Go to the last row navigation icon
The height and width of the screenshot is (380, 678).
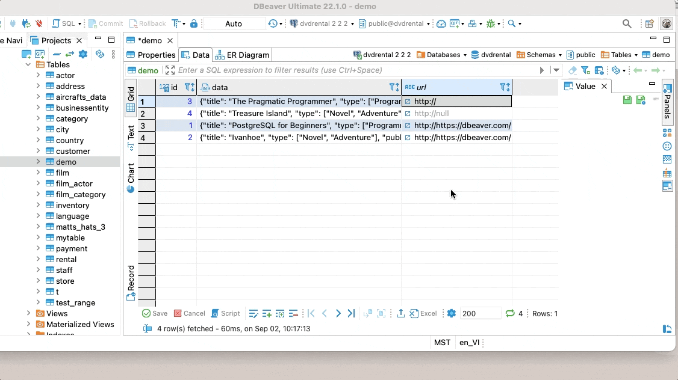click(x=351, y=313)
